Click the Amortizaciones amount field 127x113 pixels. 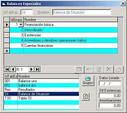(x=110, y=105)
